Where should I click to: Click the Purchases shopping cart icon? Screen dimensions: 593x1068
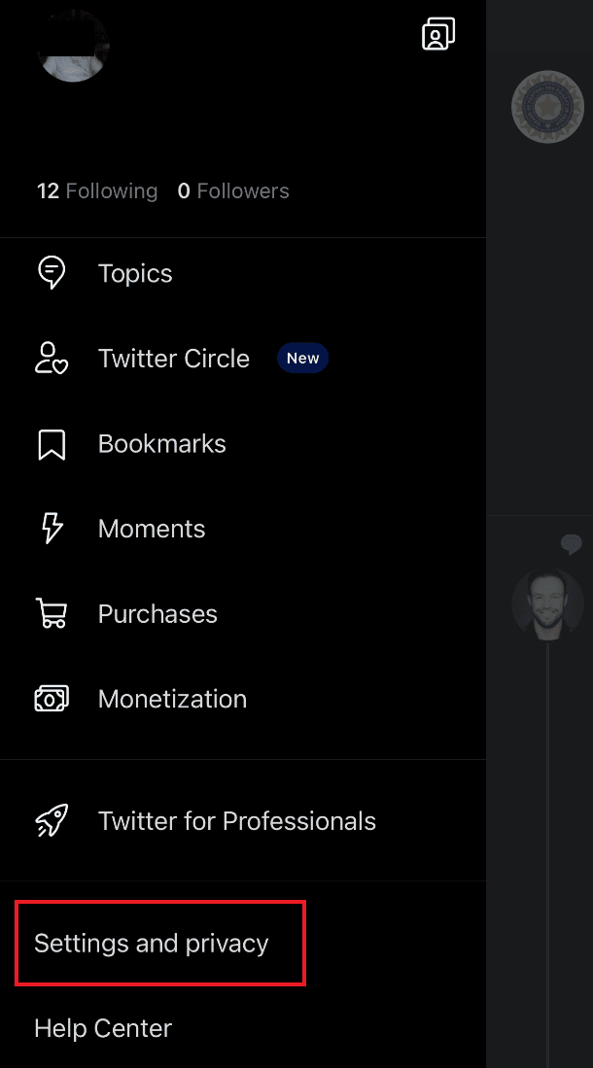pos(52,613)
